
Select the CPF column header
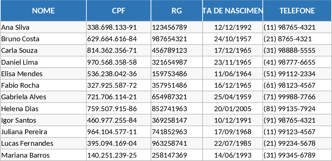(118, 11)
